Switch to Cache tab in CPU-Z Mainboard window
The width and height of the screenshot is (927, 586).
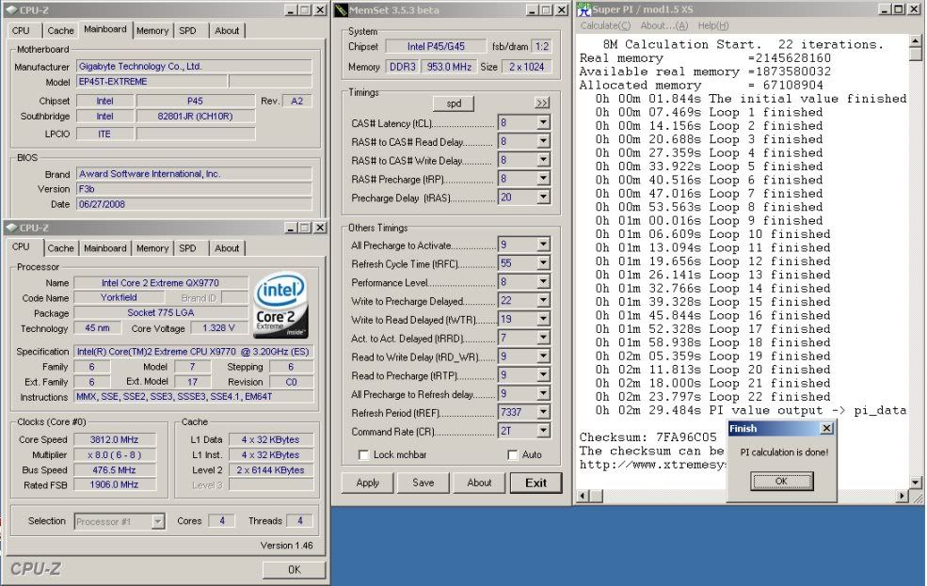point(60,31)
